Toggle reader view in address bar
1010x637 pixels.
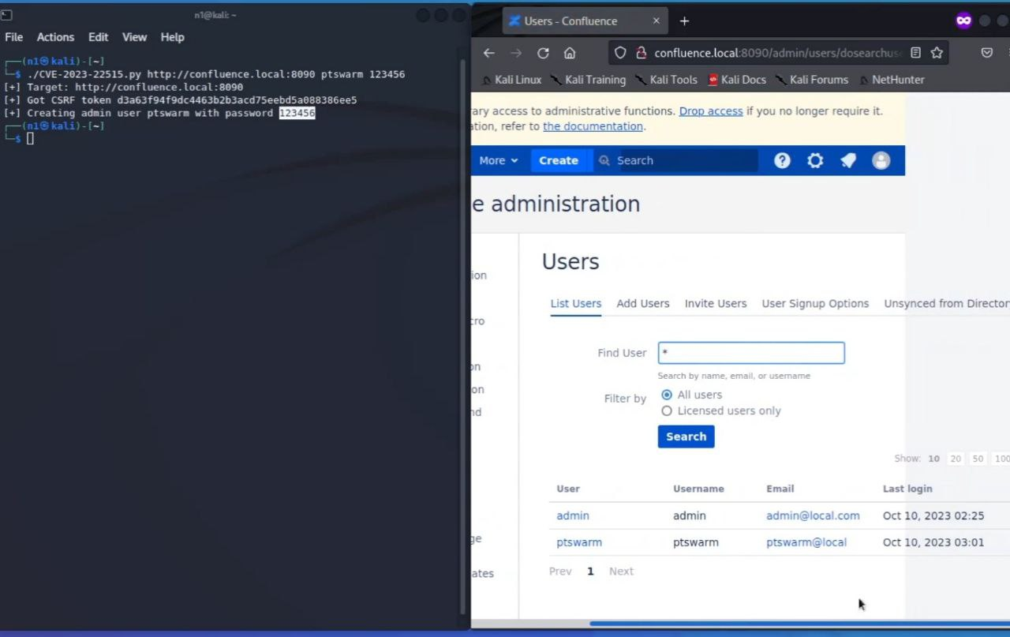coord(915,53)
